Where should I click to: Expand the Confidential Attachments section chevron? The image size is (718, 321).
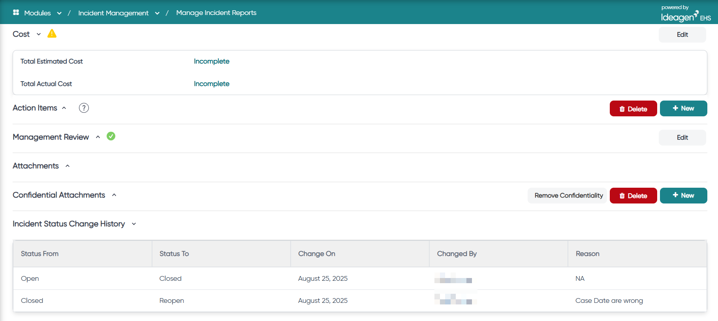pyautogui.click(x=114, y=195)
